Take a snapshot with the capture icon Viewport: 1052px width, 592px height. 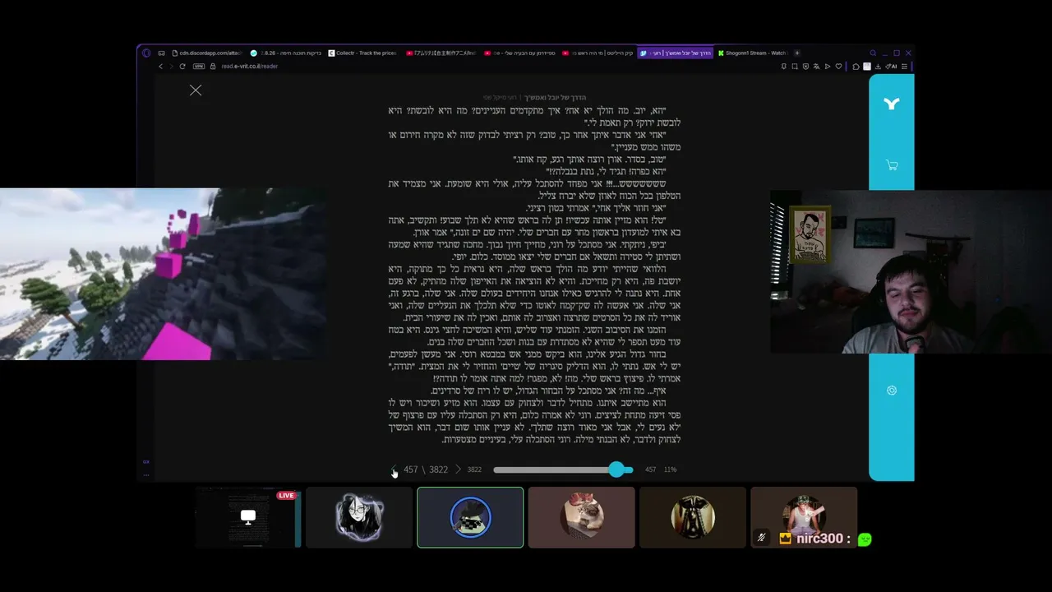click(x=795, y=66)
